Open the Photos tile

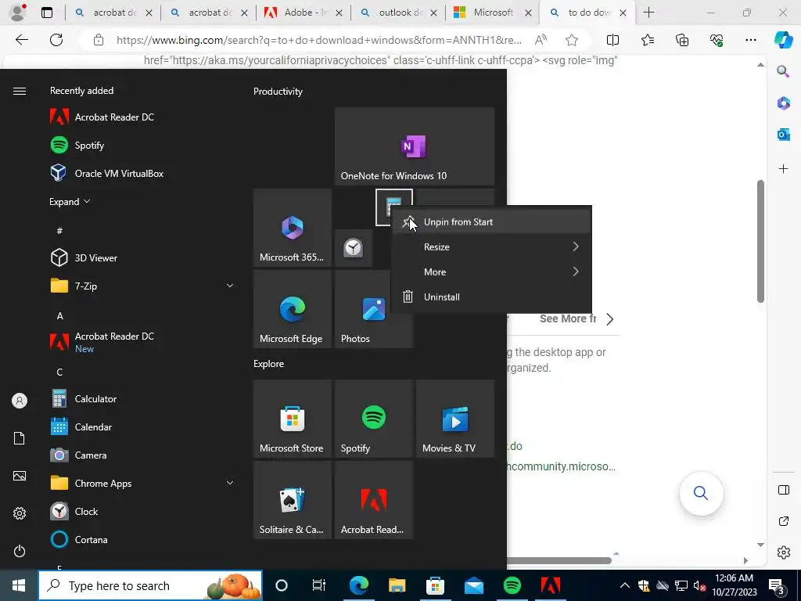coord(374,309)
